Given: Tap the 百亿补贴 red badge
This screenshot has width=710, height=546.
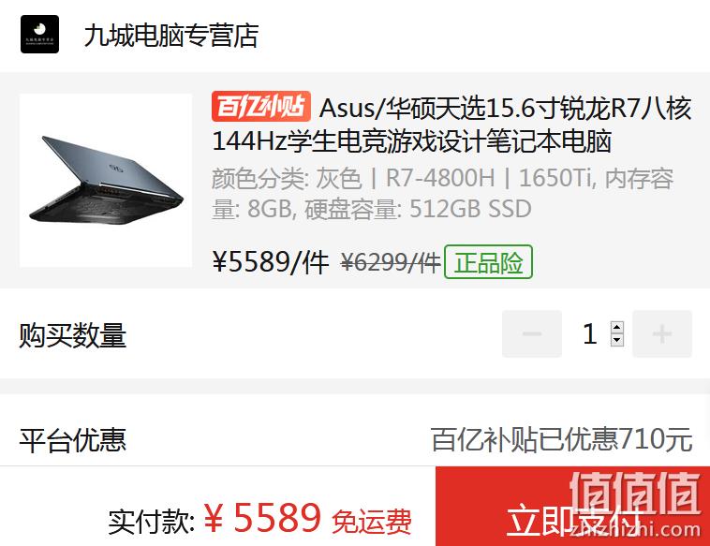Looking at the screenshot, I should 260,107.
